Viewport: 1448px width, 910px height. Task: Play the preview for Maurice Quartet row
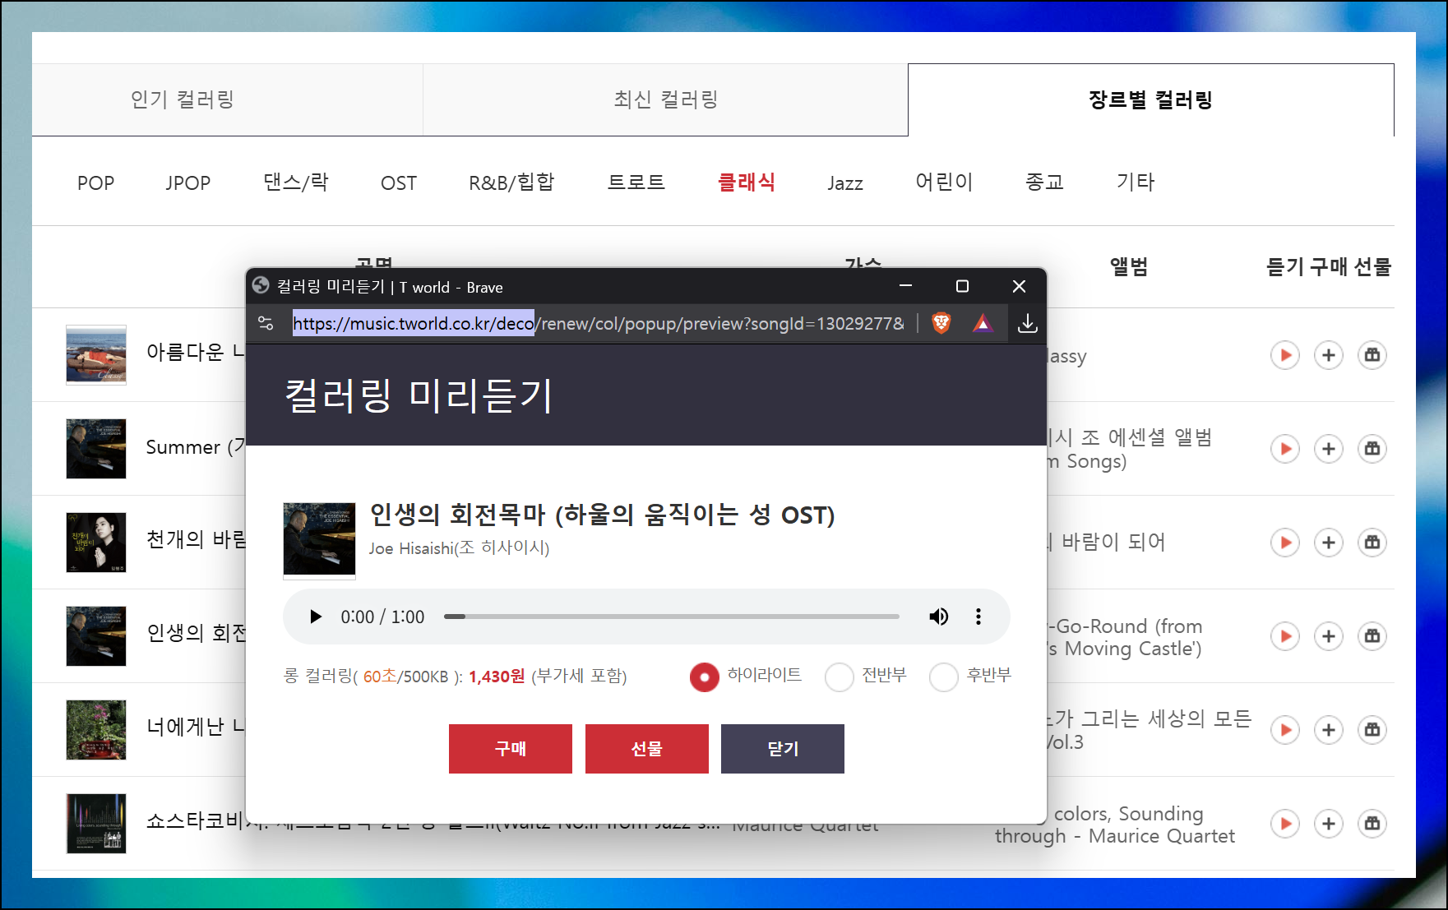tap(1285, 824)
